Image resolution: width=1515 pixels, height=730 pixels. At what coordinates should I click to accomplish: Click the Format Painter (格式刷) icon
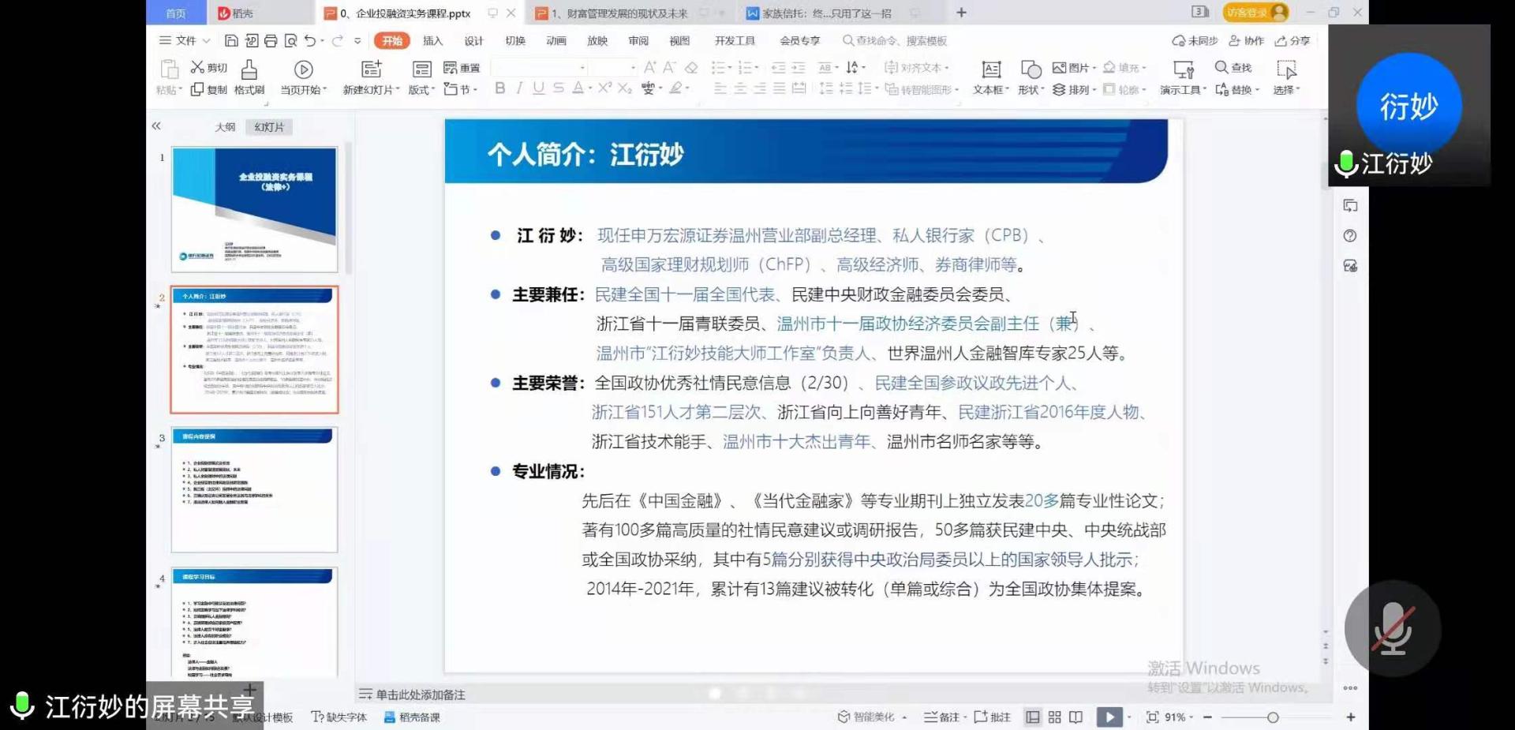pyautogui.click(x=249, y=69)
